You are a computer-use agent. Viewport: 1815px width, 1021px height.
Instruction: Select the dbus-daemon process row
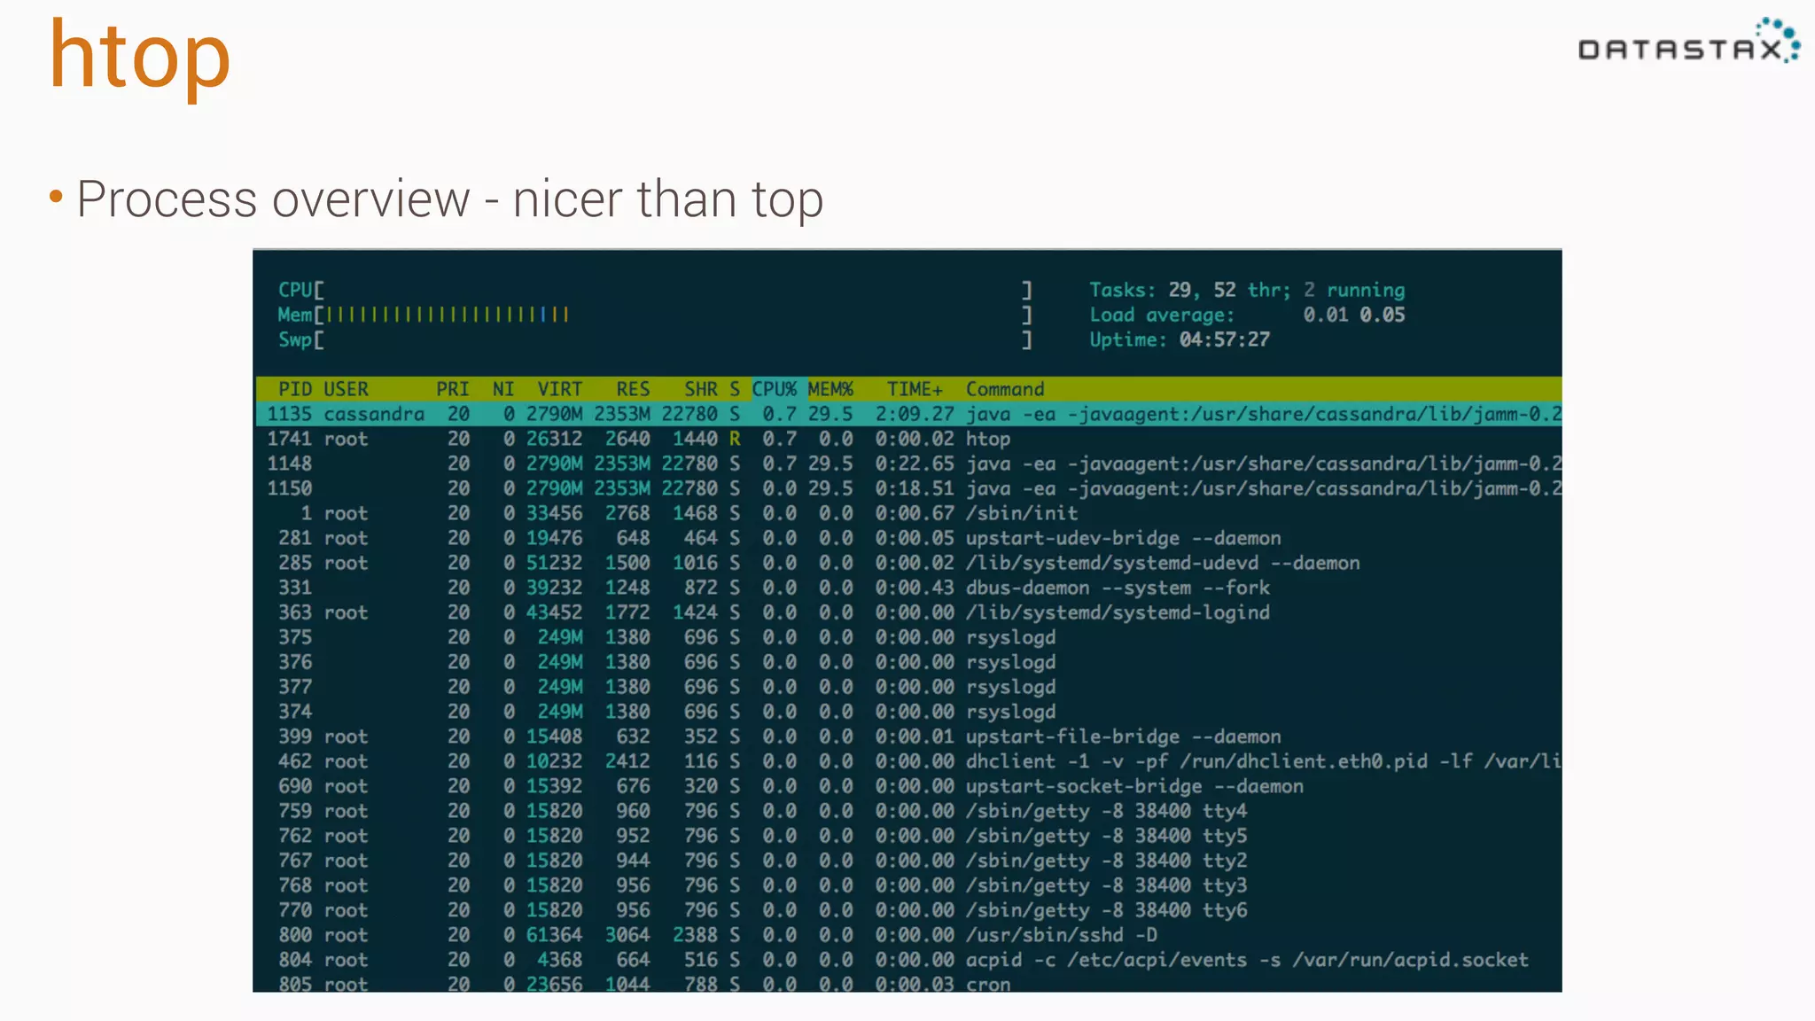point(908,588)
